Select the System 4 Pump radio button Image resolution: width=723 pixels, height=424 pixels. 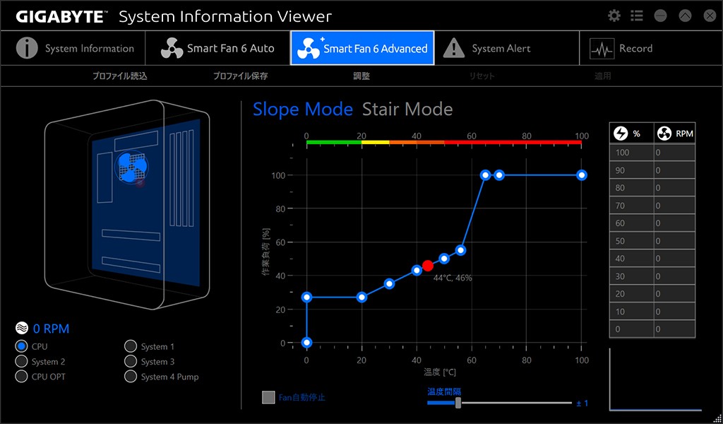point(131,377)
